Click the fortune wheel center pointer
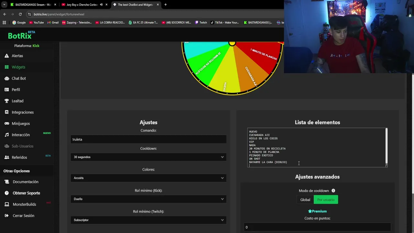 (232, 43)
